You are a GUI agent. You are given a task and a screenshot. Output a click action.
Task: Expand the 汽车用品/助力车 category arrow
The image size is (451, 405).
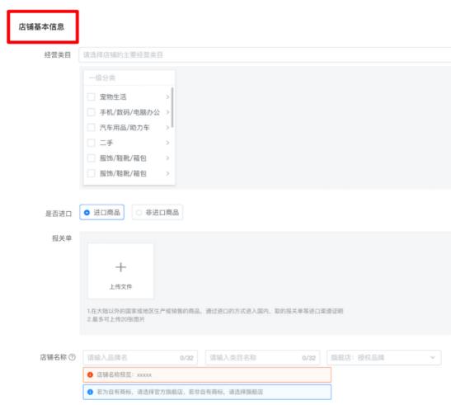[x=167, y=127]
